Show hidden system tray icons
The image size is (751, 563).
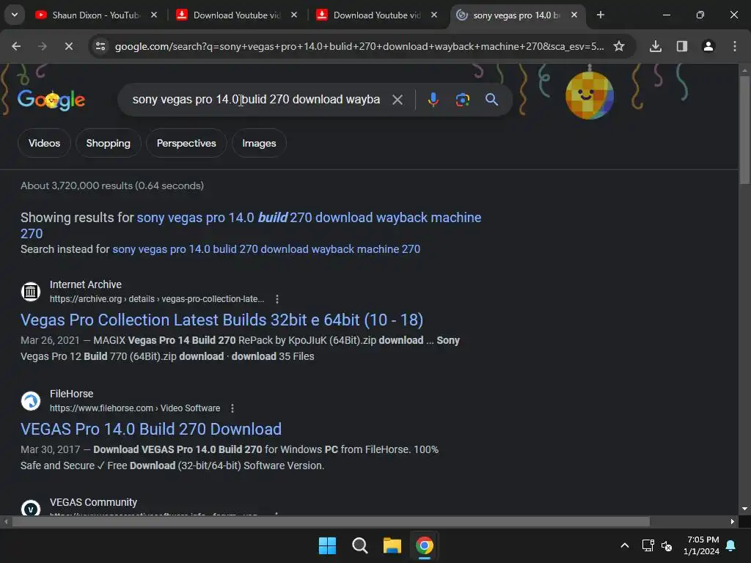tap(625, 545)
